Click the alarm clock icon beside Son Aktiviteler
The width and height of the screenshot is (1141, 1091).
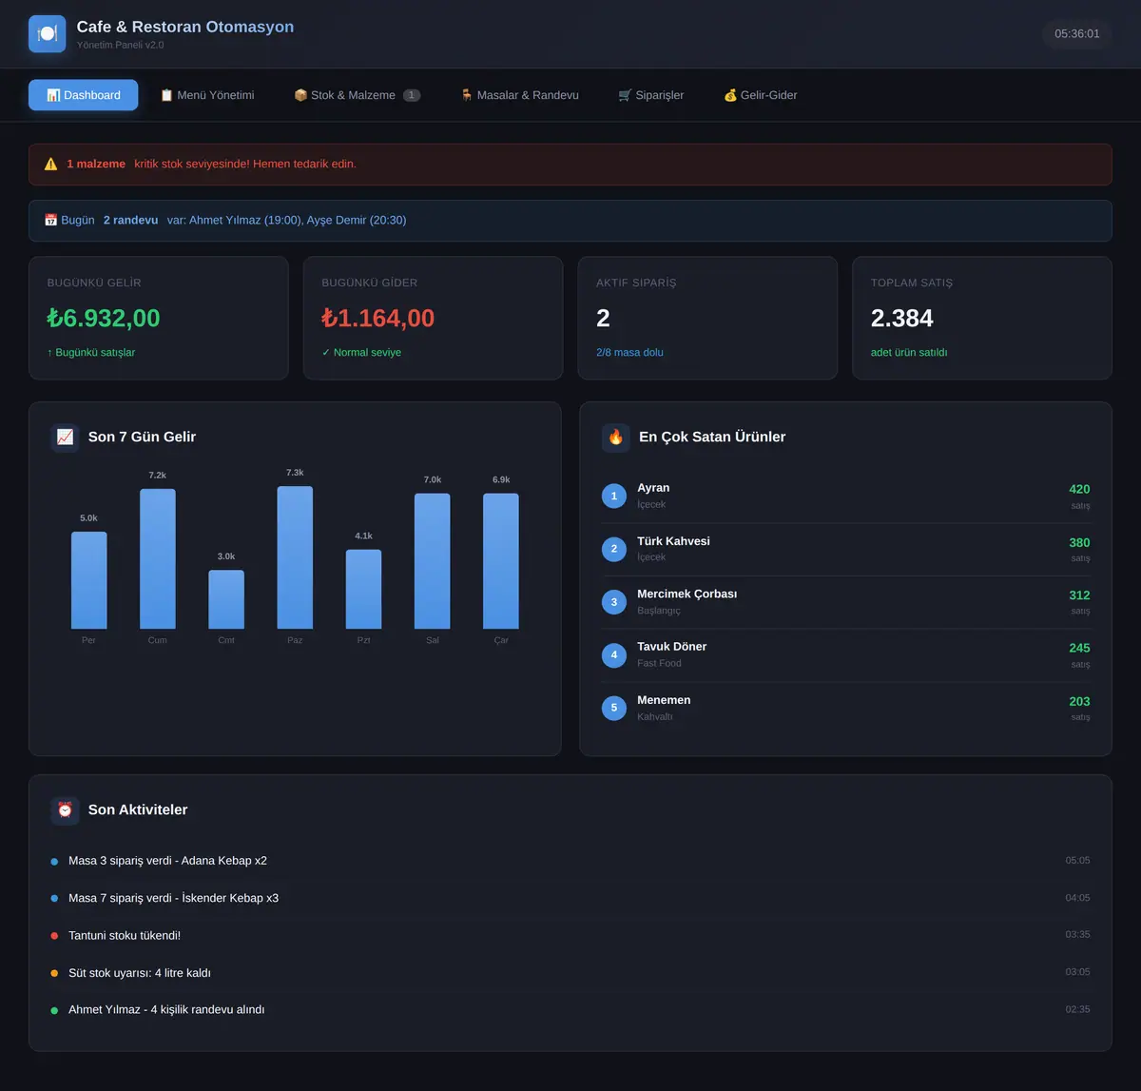tap(65, 809)
